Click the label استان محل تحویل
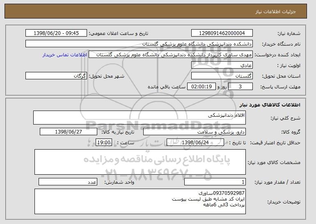 pyautogui.click(x=281, y=76)
